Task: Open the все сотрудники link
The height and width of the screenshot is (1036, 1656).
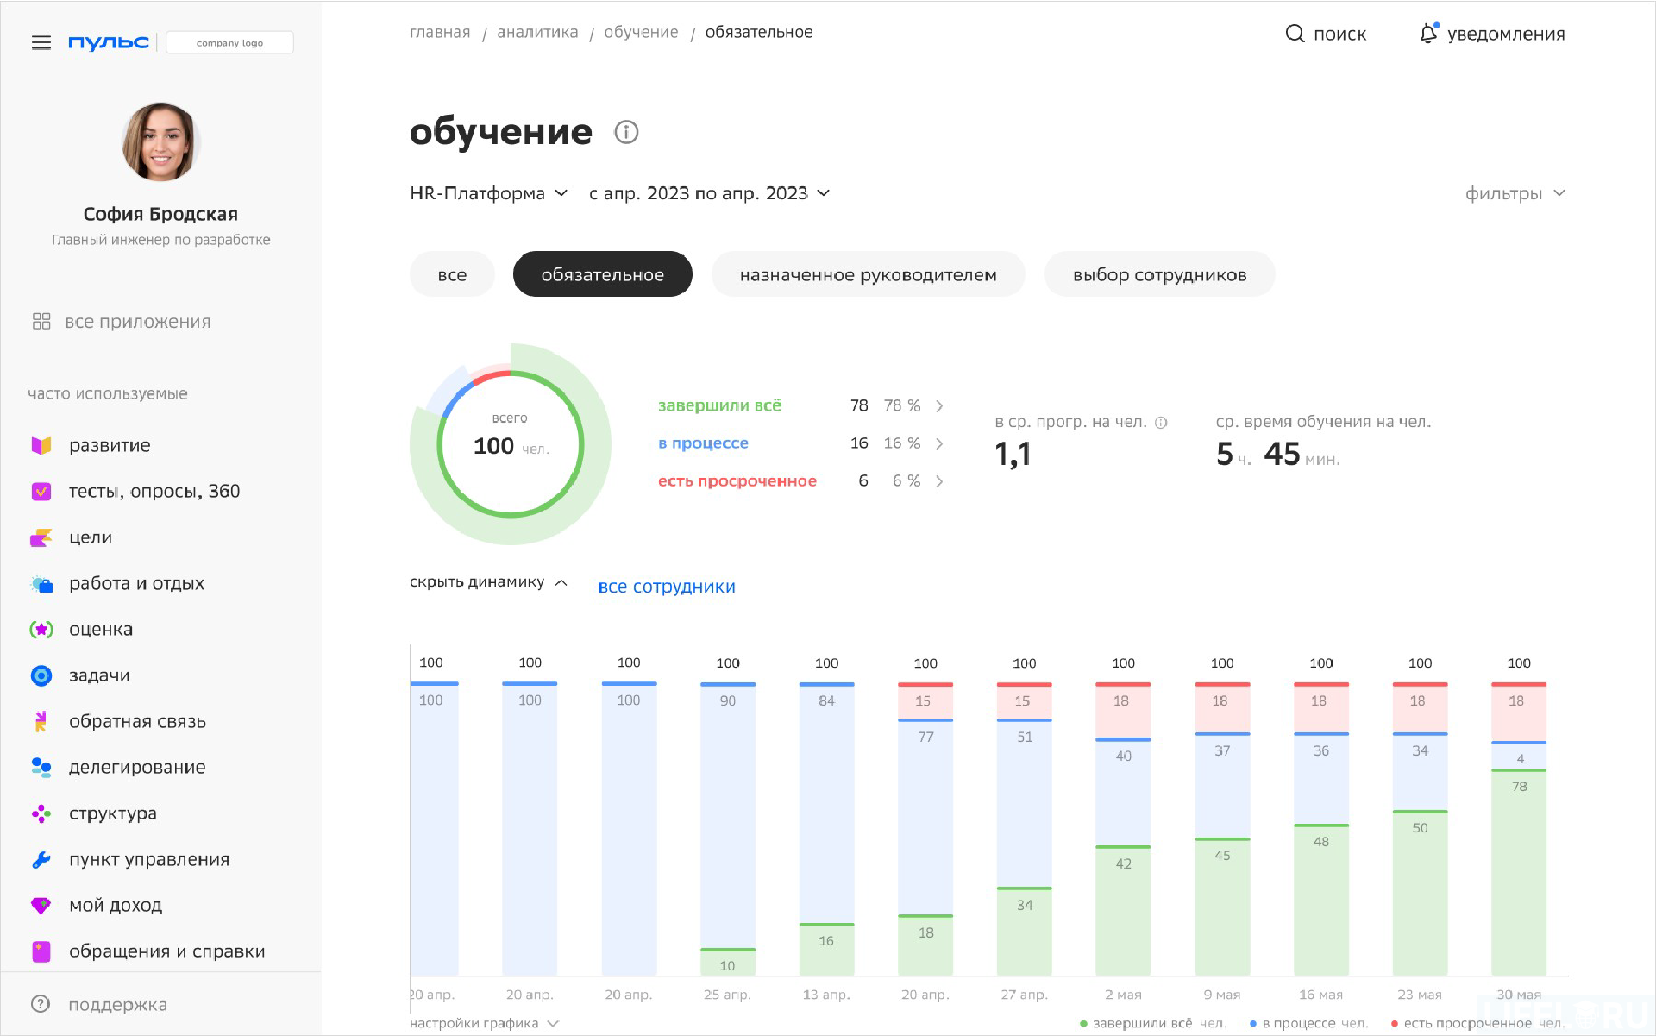Action: click(666, 586)
